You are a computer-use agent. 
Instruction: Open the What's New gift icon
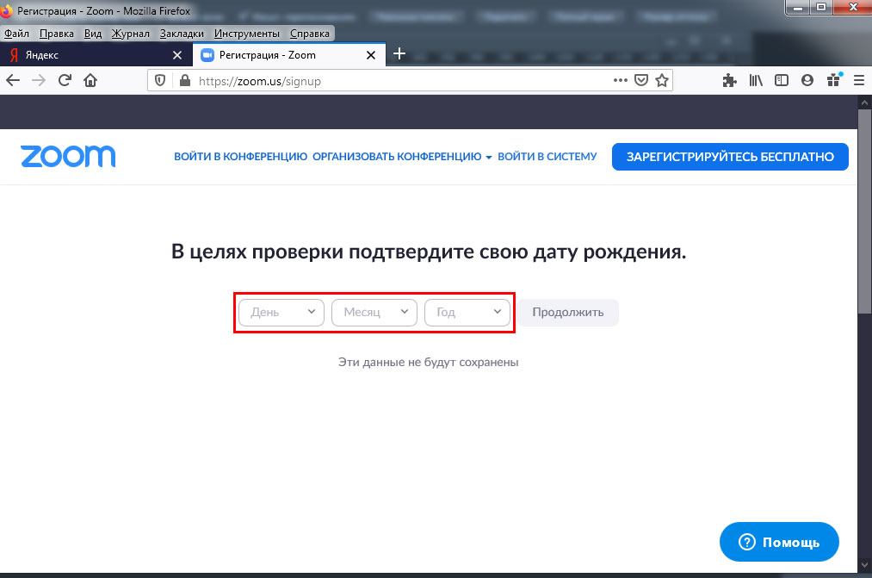pyautogui.click(x=832, y=79)
